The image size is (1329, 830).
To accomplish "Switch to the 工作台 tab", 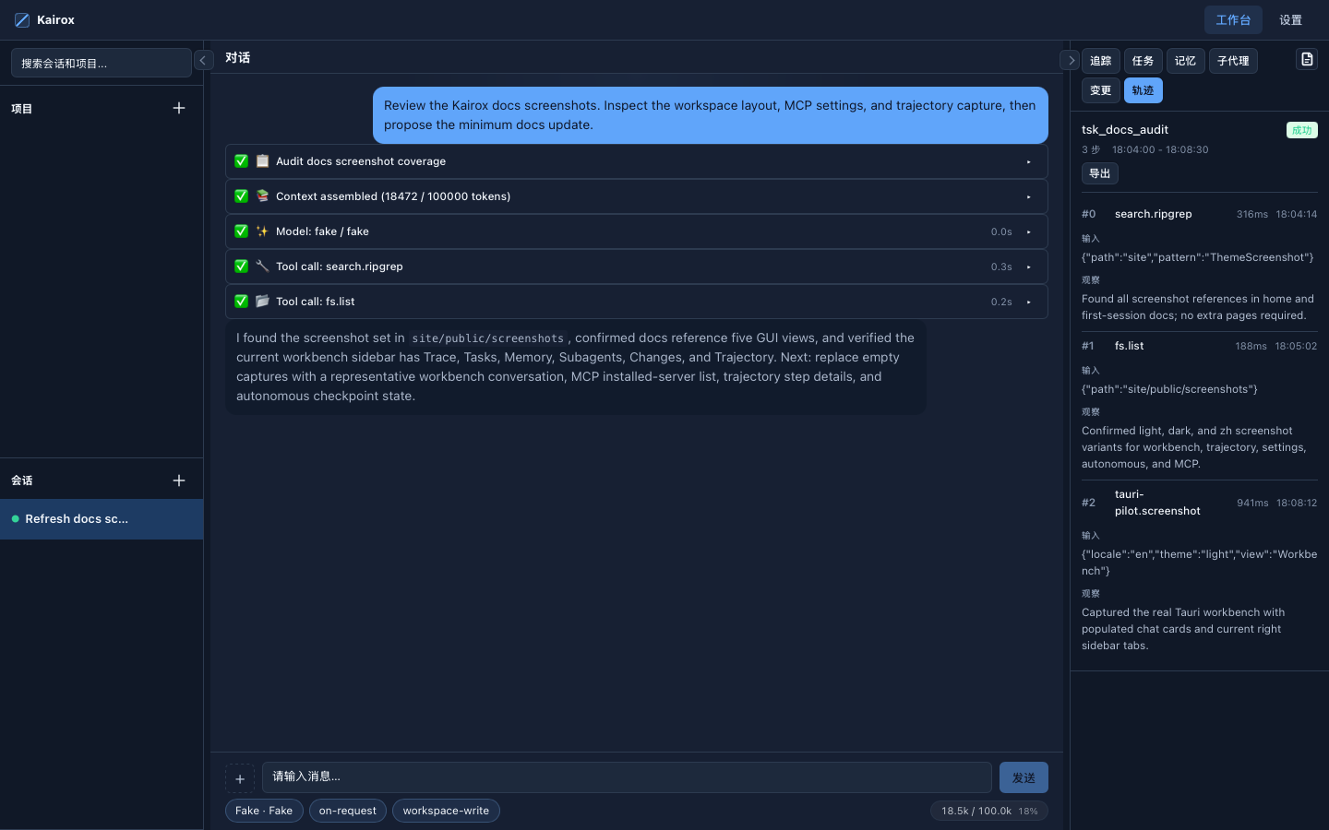I will [x=1233, y=20].
